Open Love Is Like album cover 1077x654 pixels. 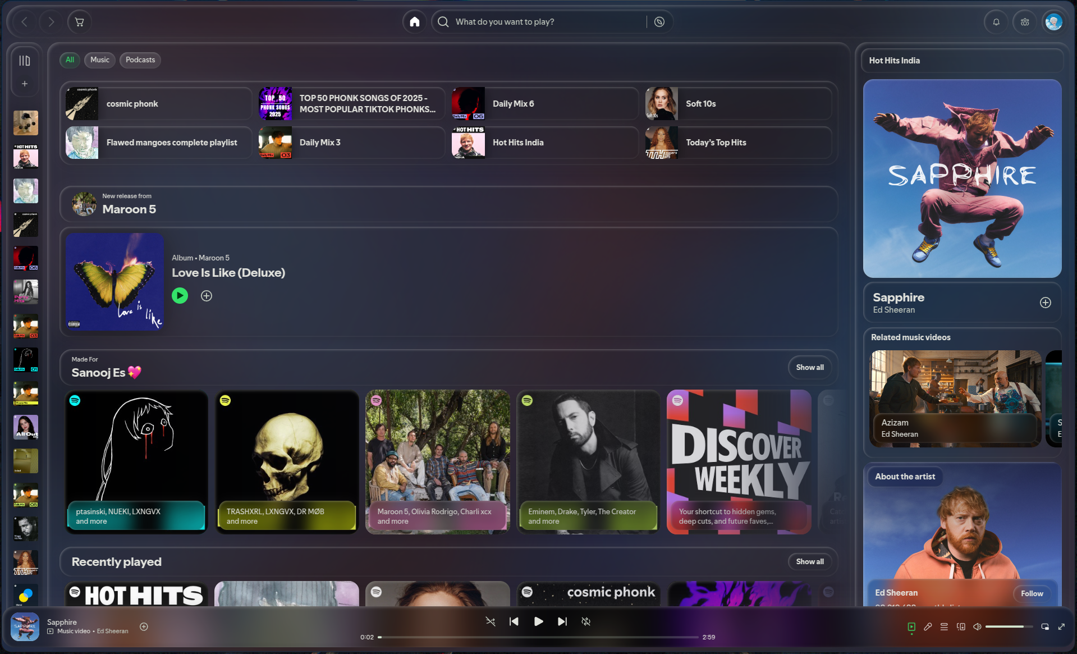[114, 282]
